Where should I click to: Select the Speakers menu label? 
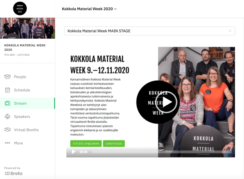click(x=22, y=116)
